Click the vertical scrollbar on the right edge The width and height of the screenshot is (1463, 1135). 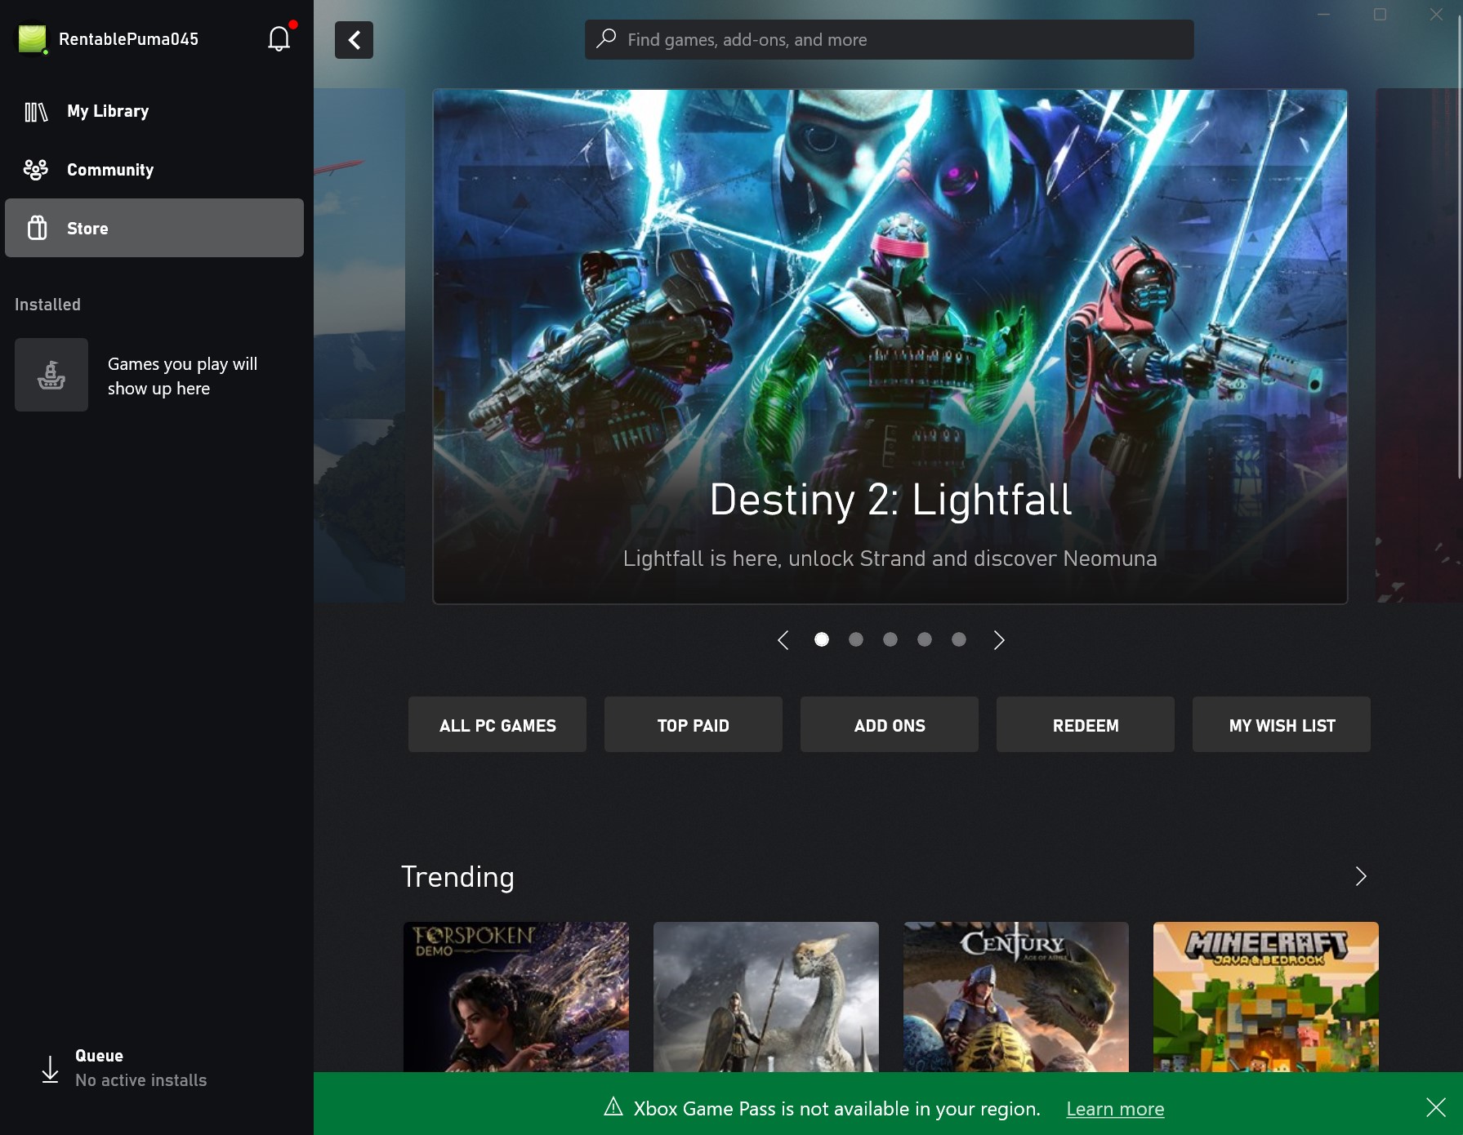click(x=1459, y=245)
